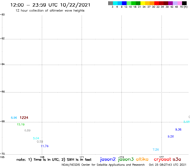Select the '70 (ft)' color scale label
Screen dimensions: 190x167
[x=184, y=7]
